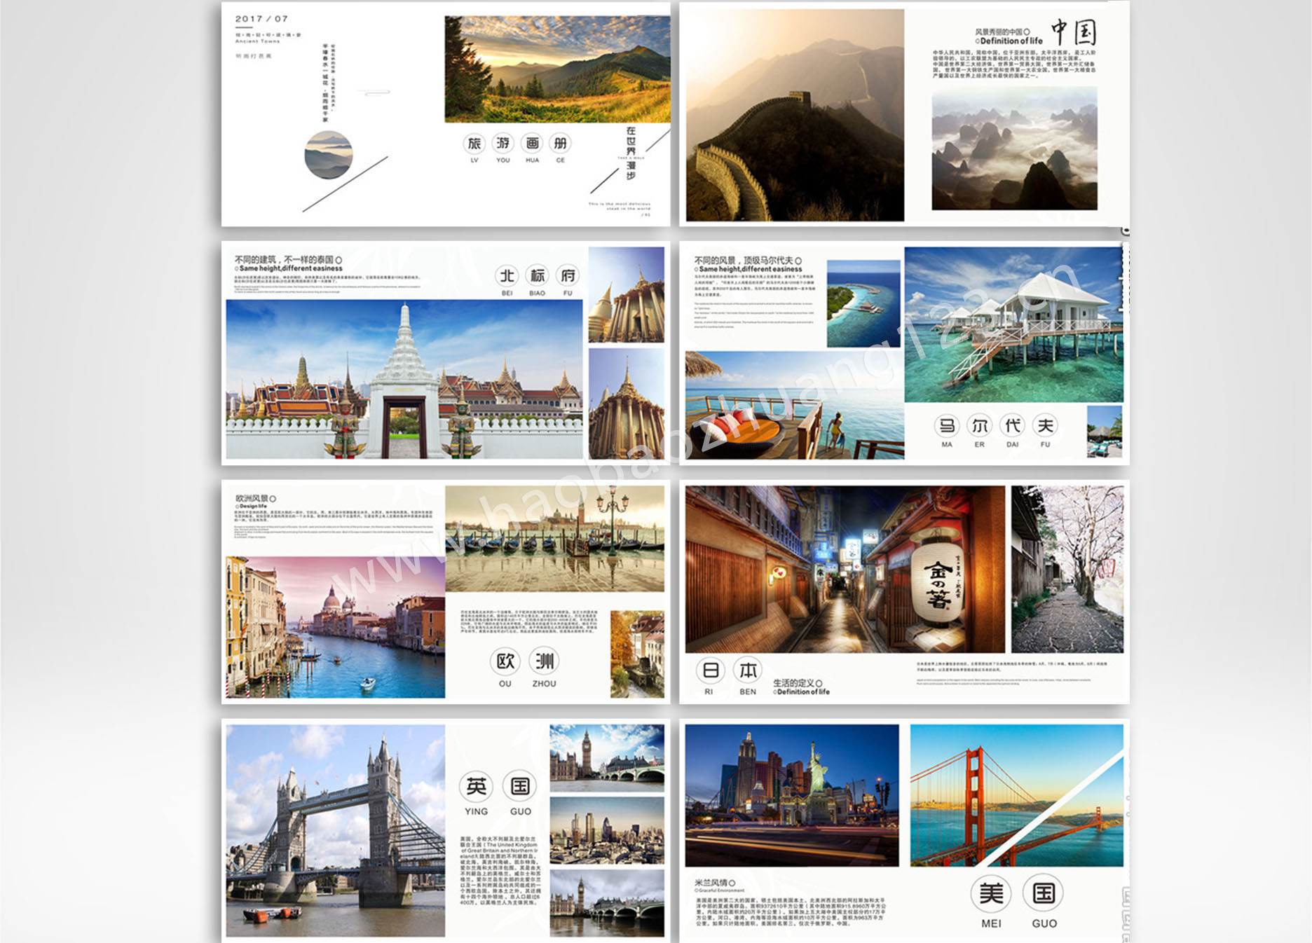The height and width of the screenshot is (943, 1312).
Task: Click the 中国 calligraphy title
Action: [1073, 32]
